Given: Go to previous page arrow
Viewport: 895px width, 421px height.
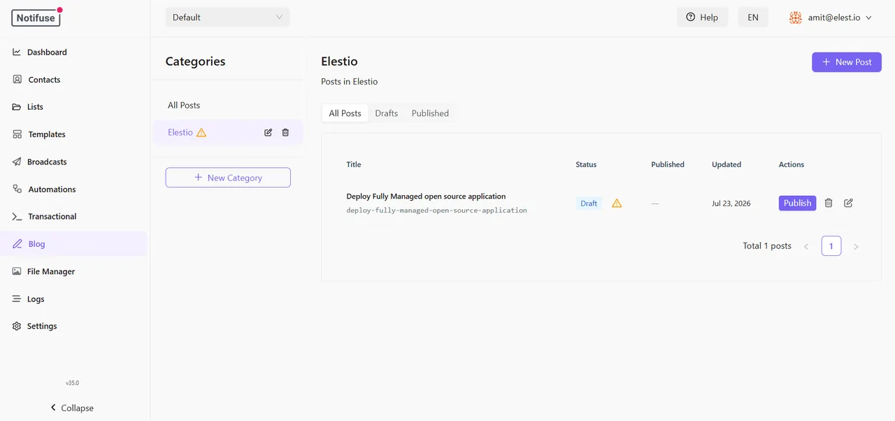Looking at the screenshot, I should (x=806, y=246).
